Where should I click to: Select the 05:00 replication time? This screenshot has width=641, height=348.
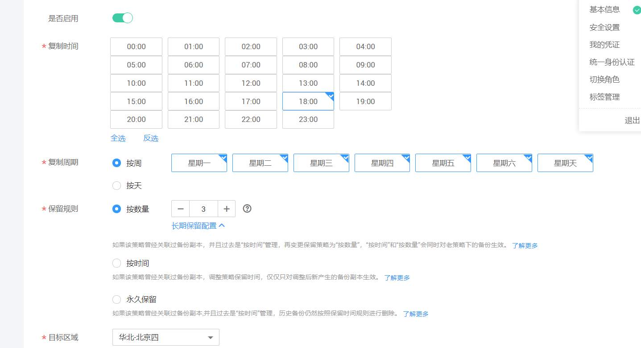tap(136, 65)
